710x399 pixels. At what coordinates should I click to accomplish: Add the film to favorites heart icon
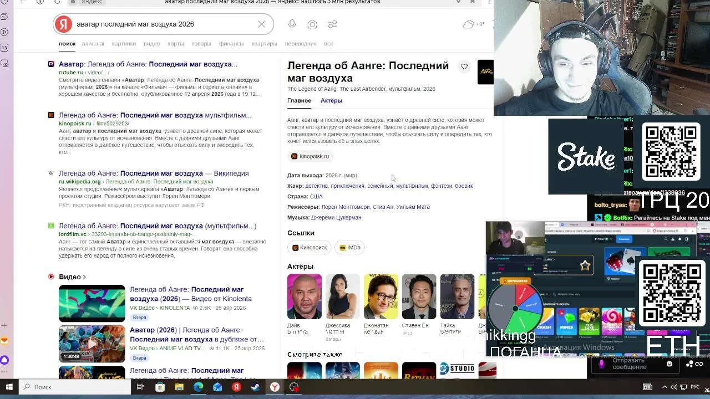coord(464,66)
